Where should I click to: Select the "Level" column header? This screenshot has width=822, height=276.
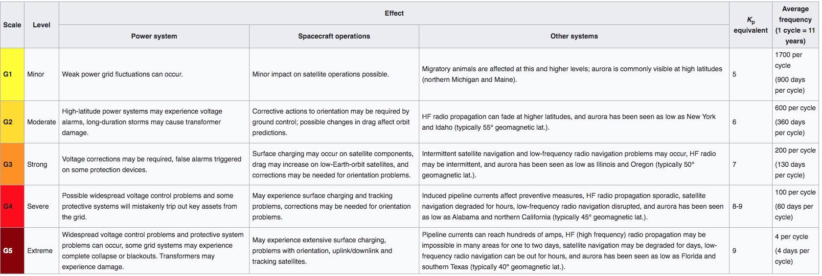tap(42, 25)
